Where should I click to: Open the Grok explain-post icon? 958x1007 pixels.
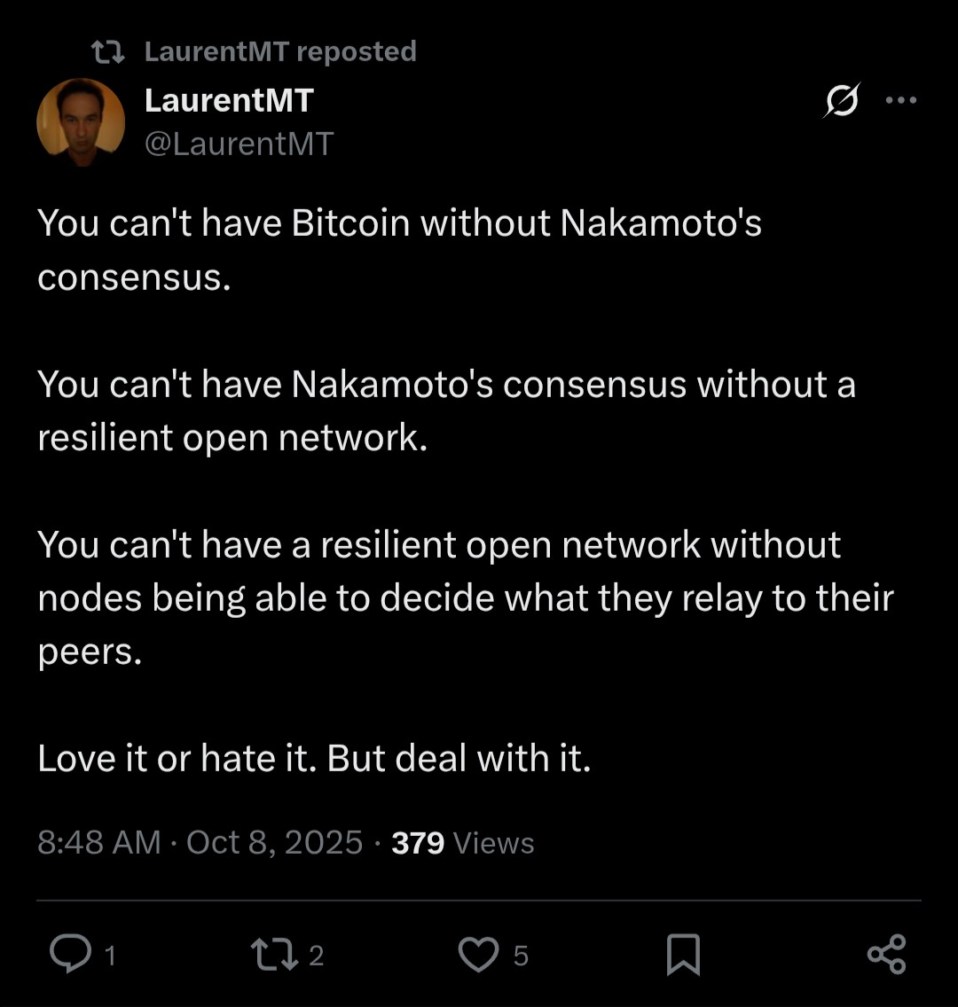(841, 100)
